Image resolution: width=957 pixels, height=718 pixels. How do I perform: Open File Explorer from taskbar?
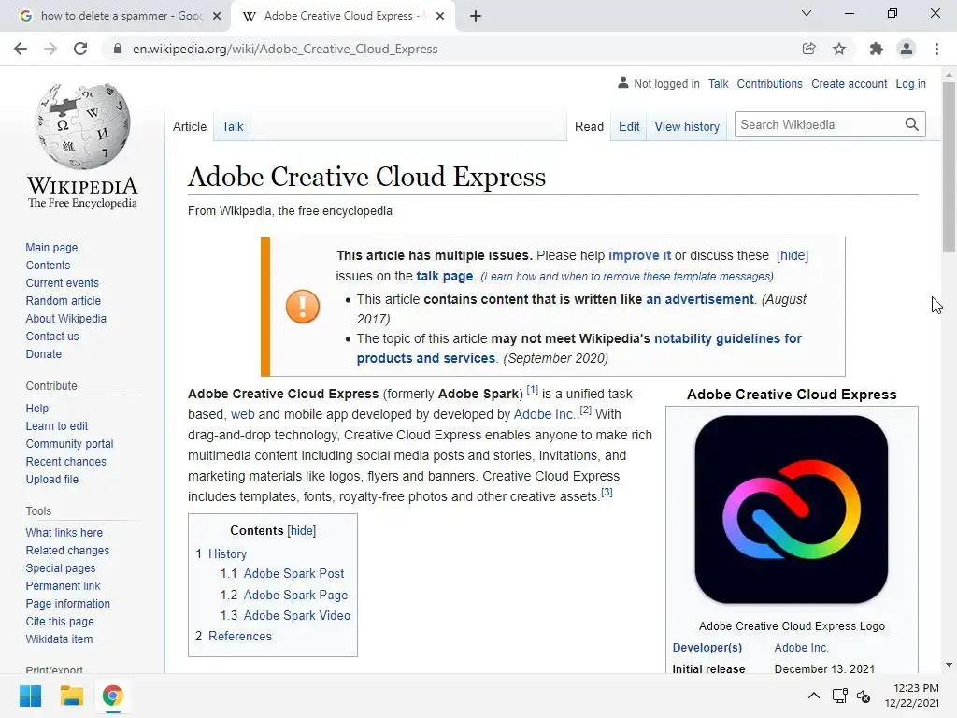click(x=71, y=696)
